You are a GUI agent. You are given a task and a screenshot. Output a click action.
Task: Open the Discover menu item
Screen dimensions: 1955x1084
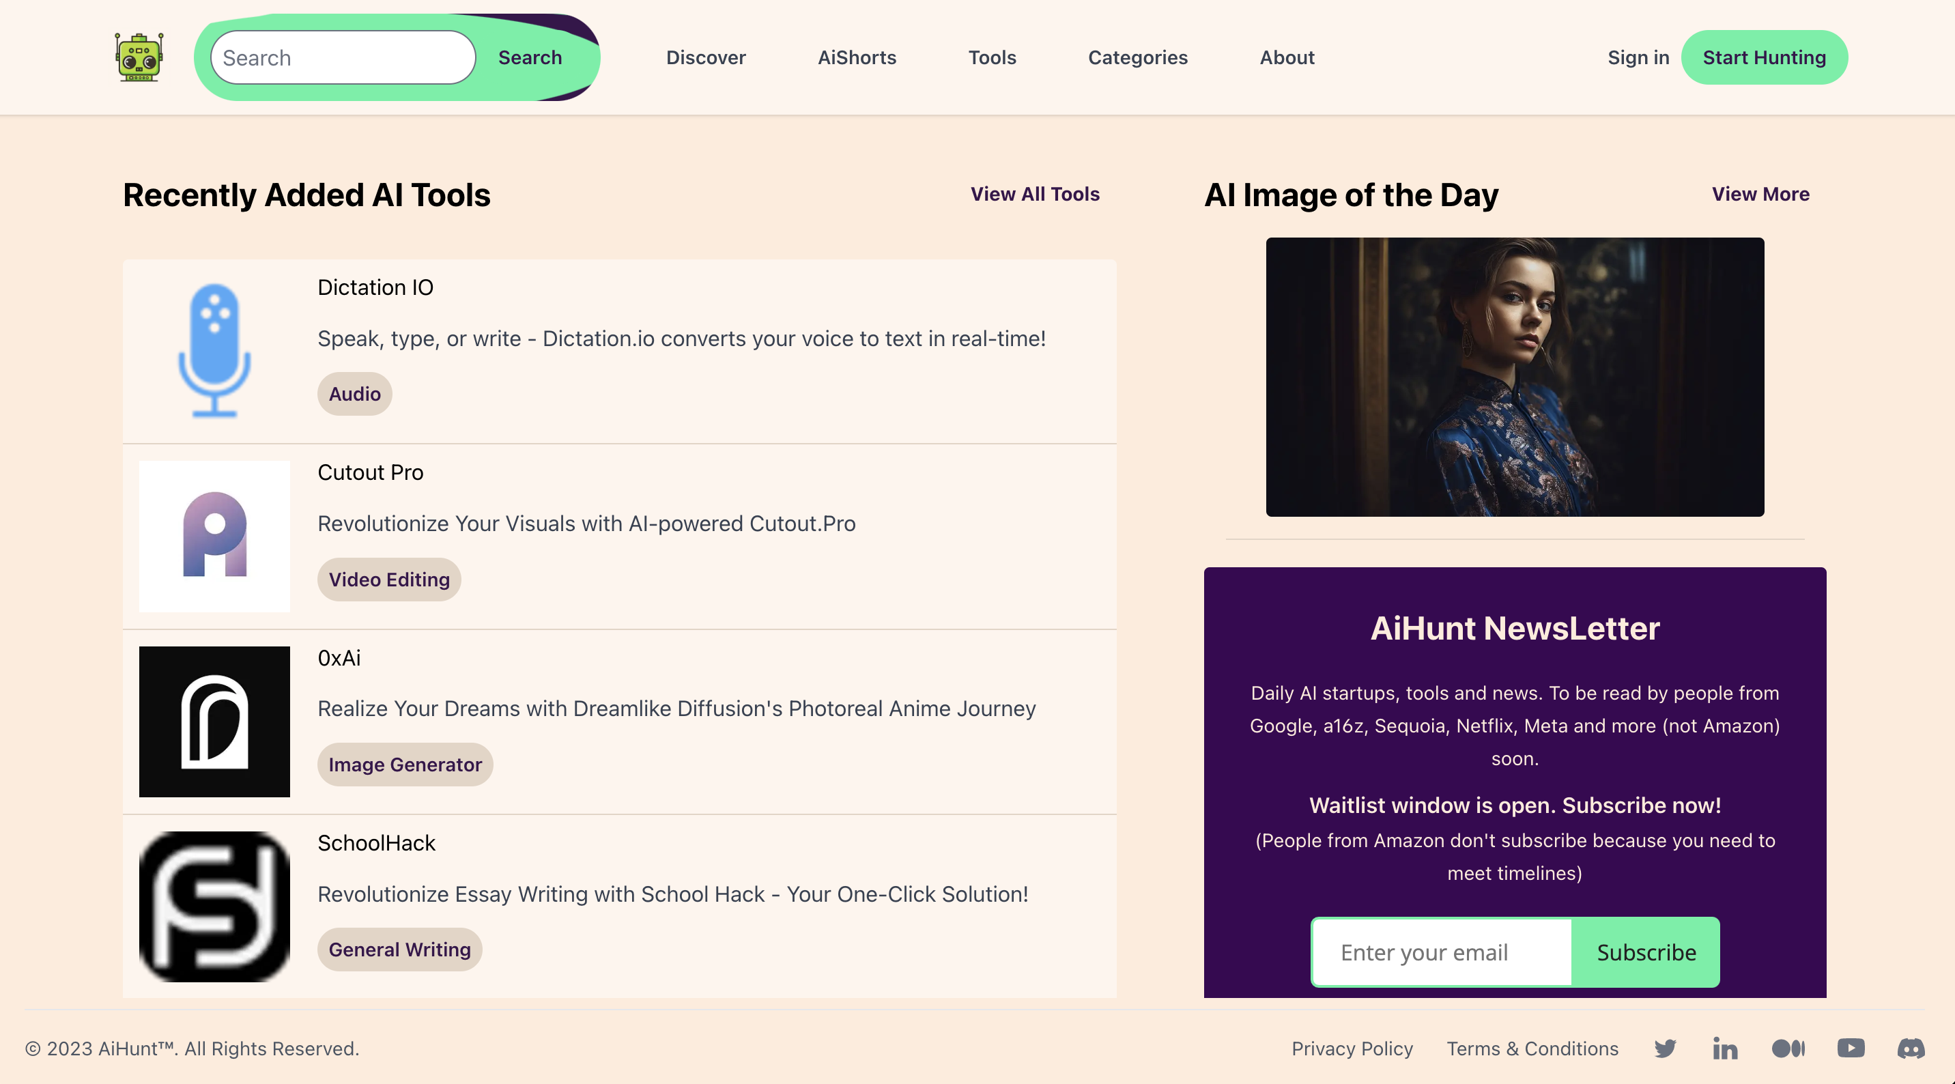pyautogui.click(x=705, y=57)
